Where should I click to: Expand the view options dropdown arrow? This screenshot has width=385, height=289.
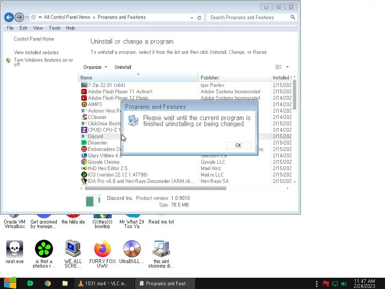(287, 67)
